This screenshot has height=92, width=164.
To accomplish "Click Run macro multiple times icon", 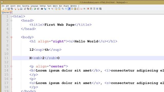I will tap(97, 9).
